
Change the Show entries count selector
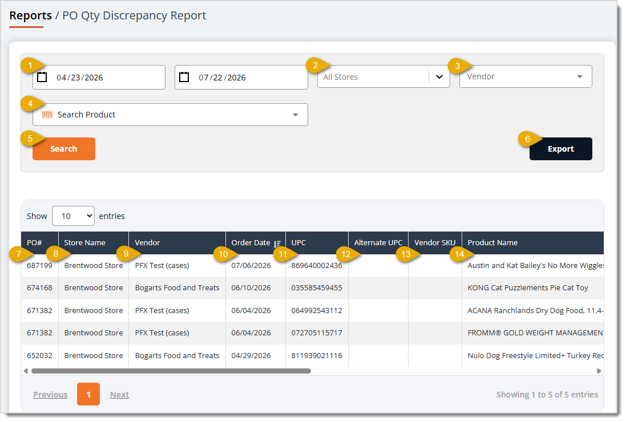73,216
